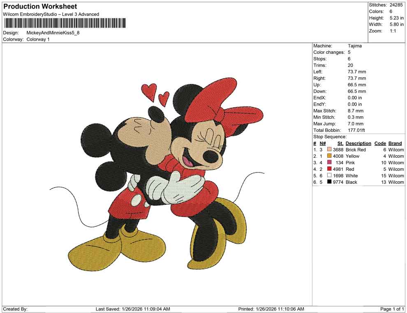Click the Brick Red color swatch
Screen dimensions: 407x313
pyautogui.click(x=329, y=150)
